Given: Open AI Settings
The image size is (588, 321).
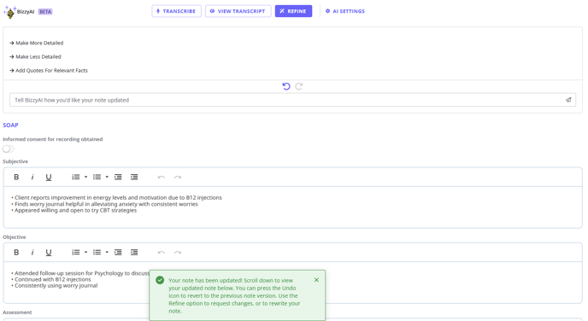Looking at the screenshot, I should 345,11.
